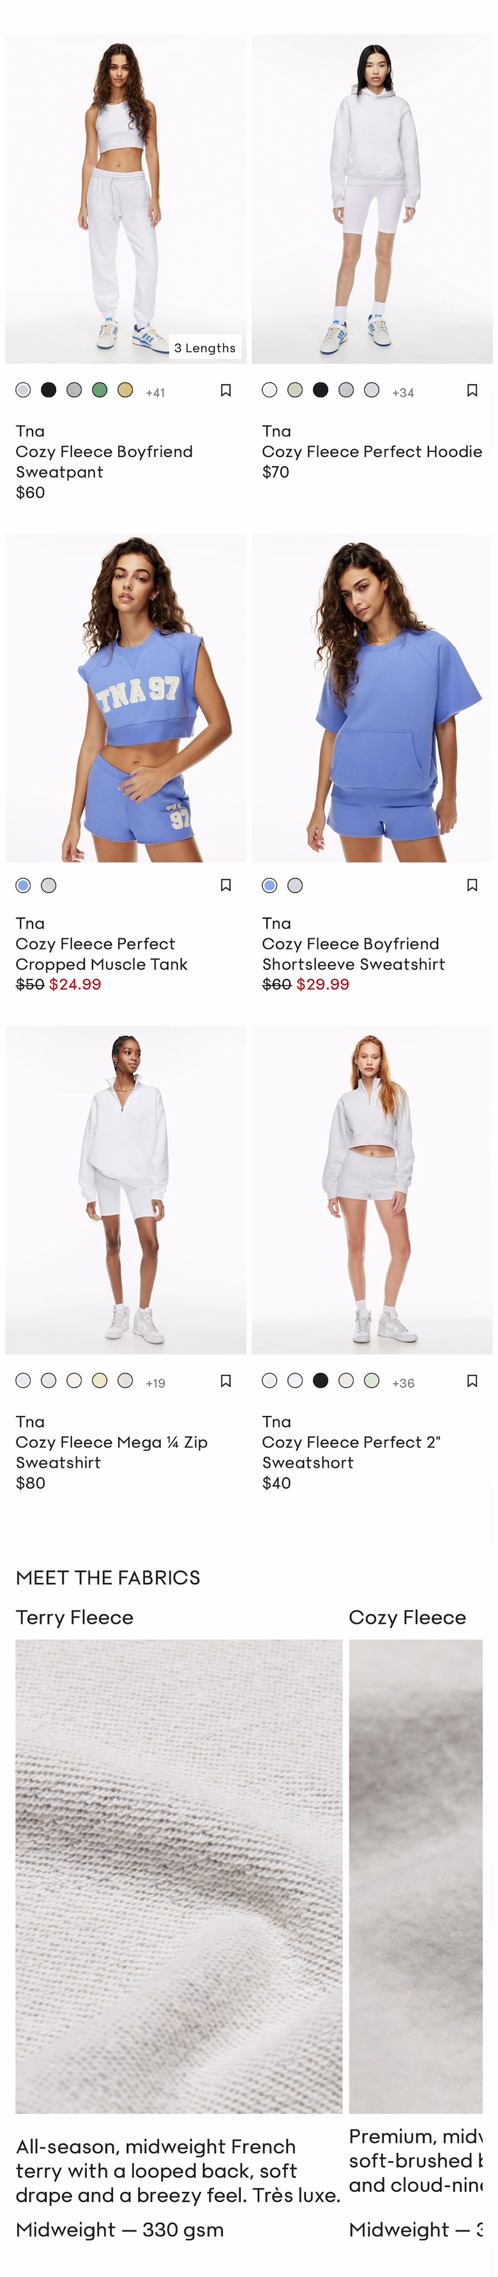
Task: Bookmark the Cozy Fleece Boyfriend Sweatpant
Action: [225, 390]
